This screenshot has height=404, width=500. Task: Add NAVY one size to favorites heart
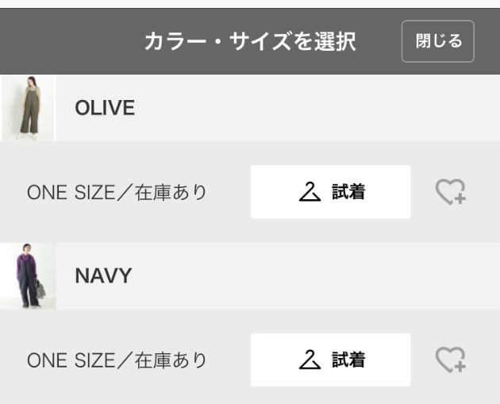(451, 360)
